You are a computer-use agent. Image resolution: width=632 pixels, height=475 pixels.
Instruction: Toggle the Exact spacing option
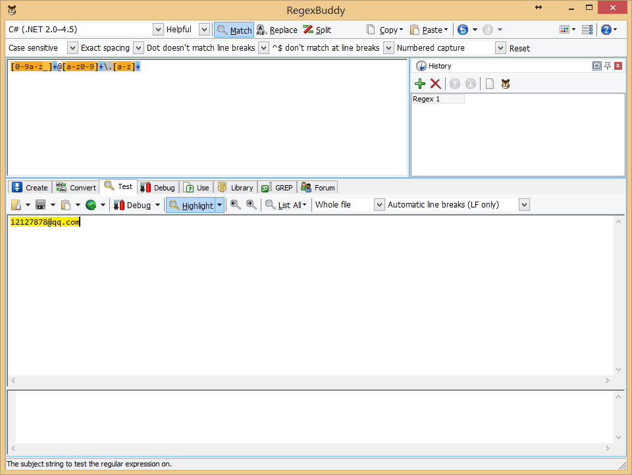point(105,48)
